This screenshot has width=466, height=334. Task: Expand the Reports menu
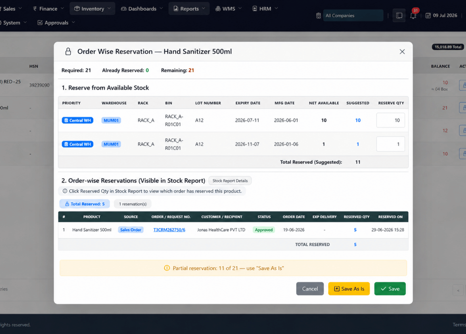click(189, 9)
